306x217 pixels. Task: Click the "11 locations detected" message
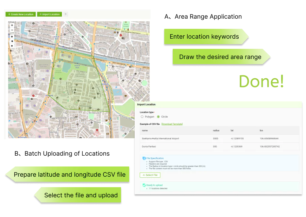coord(158,189)
